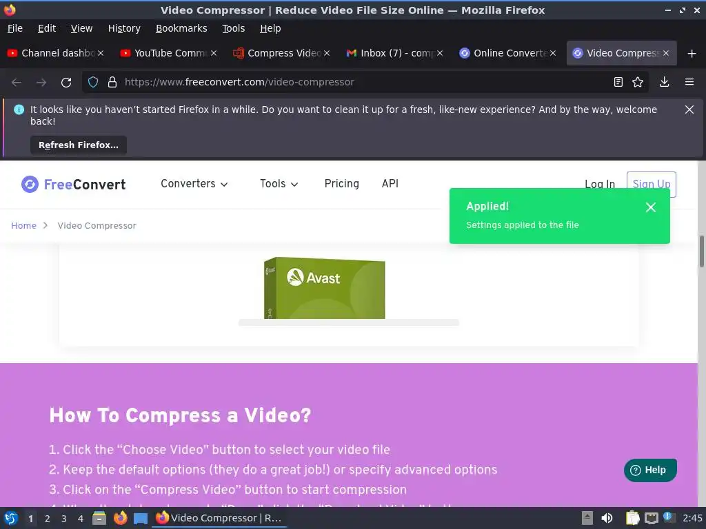Image resolution: width=706 pixels, height=529 pixels.
Task: Close the Channel dashboard tab
Action: pyautogui.click(x=101, y=53)
